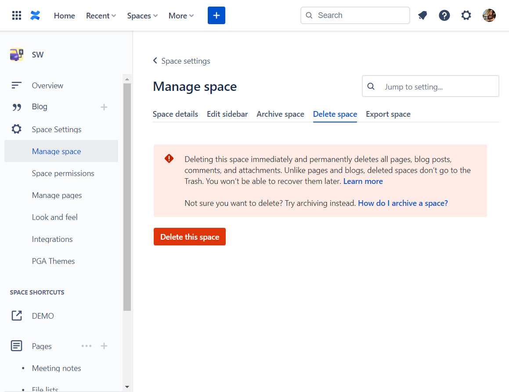The image size is (509, 392).
Task: Switch to the Export space tab
Action: click(388, 114)
